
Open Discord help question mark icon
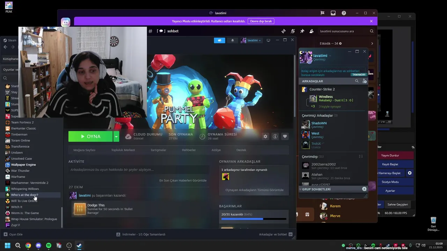[344, 13]
